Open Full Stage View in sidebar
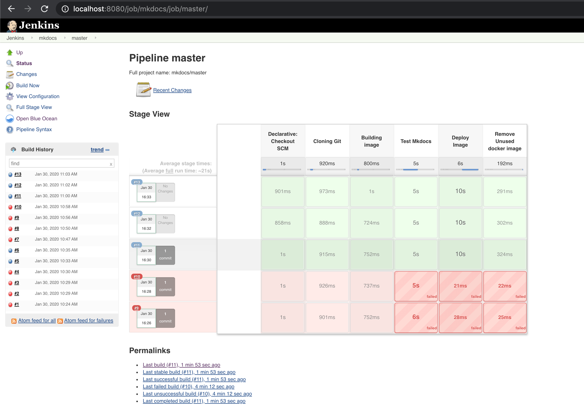The width and height of the screenshot is (584, 412). [x=34, y=107]
